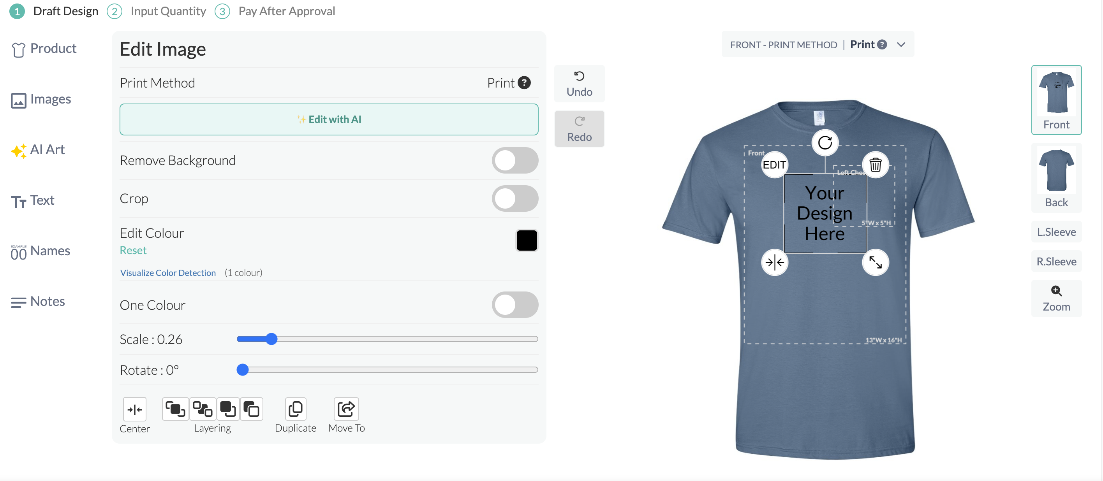Image resolution: width=1103 pixels, height=481 pixels.
Task: Click the resize arrows handle on design
Action: coord(875,262)
